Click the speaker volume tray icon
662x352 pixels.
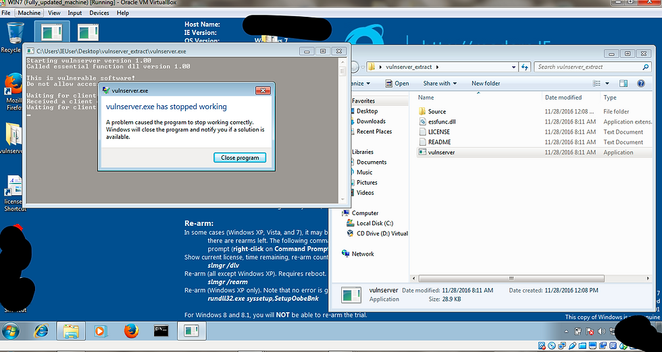[x=602, y=332]
